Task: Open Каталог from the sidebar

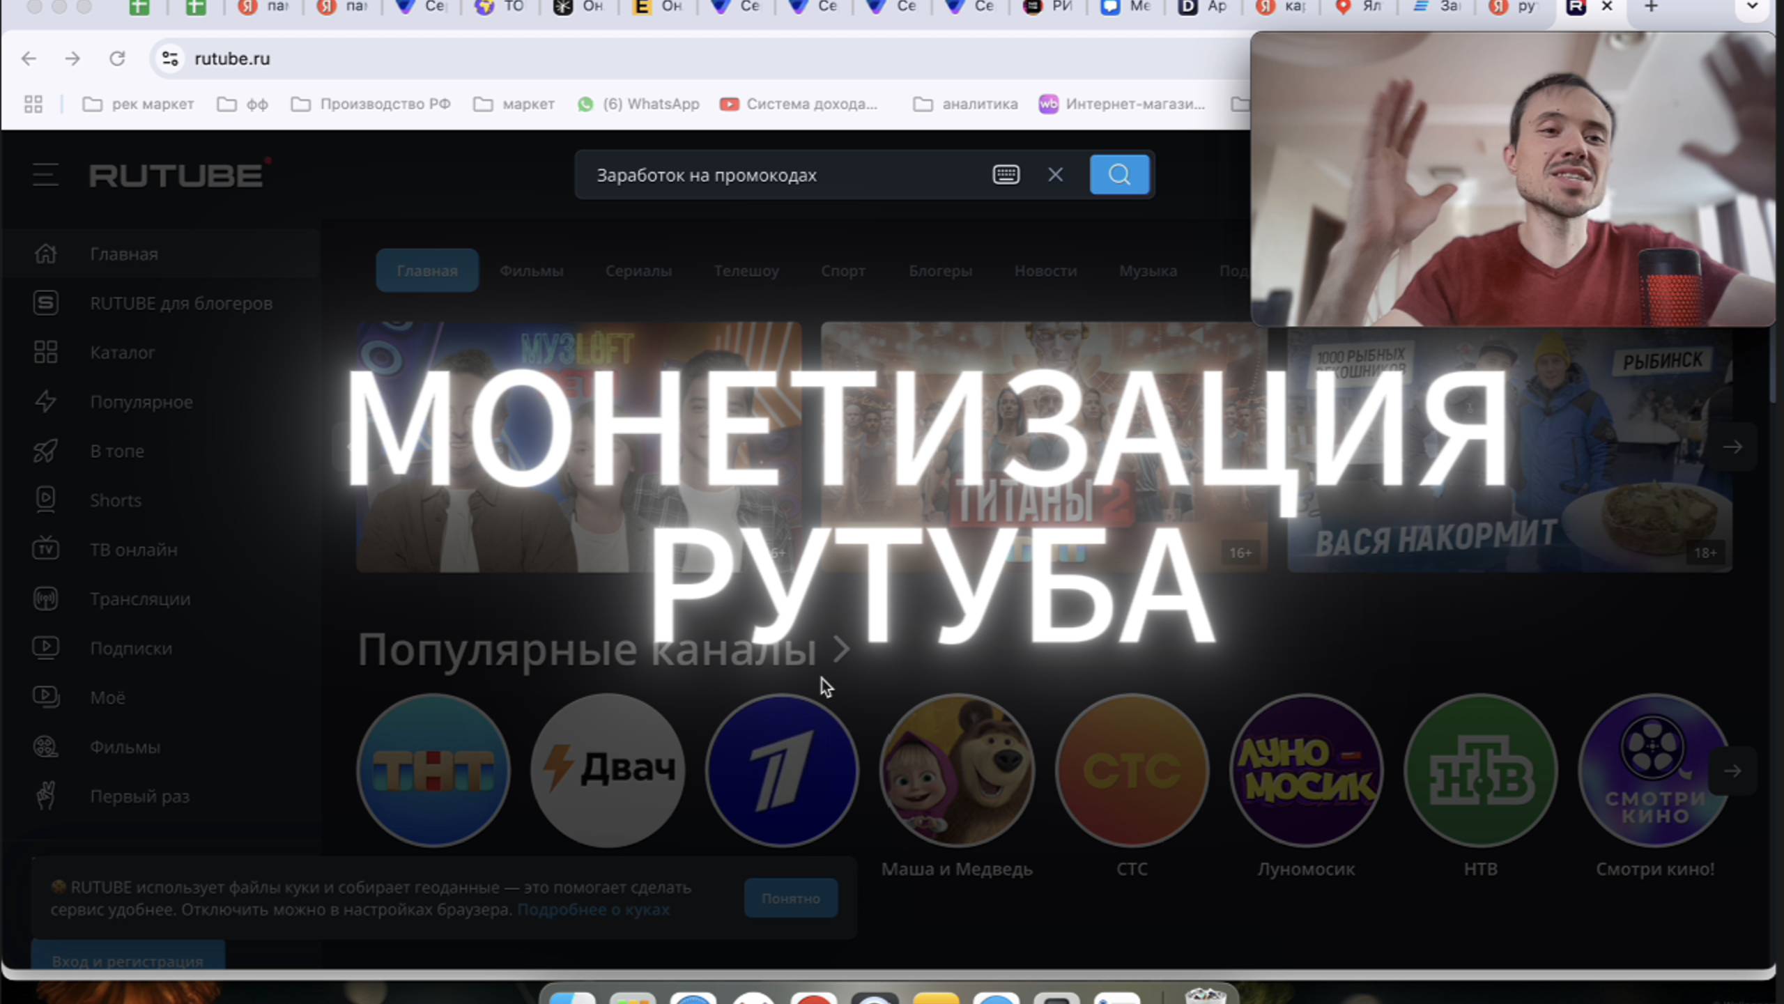Action: point(122,353)
